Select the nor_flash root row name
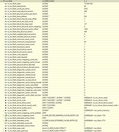This screenshot has height=132, width=119. pos(9,1)
